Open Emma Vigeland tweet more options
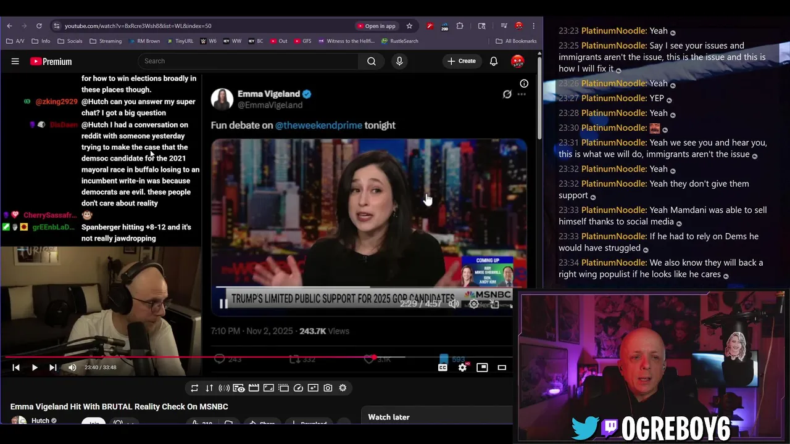The width and height of the screenshot is (790, 444). 522,94
